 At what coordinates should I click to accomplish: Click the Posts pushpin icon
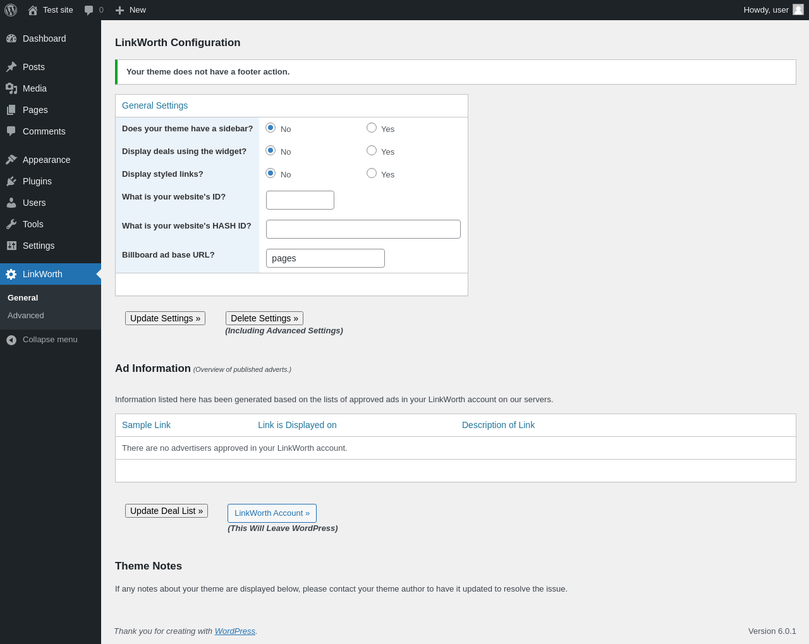(x=11, y=67)
